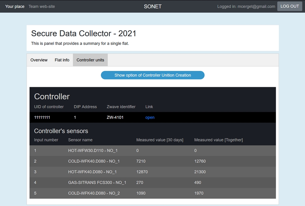Open the Flat info tab
The width and height of the screenshot is (305, 206).
click(62, 60)
